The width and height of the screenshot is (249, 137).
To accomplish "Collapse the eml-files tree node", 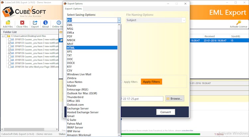I will (x=3, y=36).
